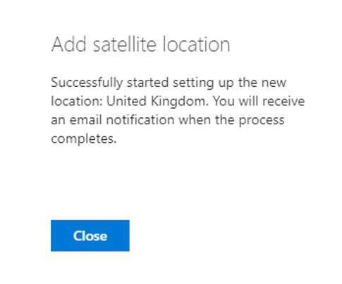The image size is (342, 284).
Task: Click the phrase 'when the' in the message
Action: click(x=207, y=119)
